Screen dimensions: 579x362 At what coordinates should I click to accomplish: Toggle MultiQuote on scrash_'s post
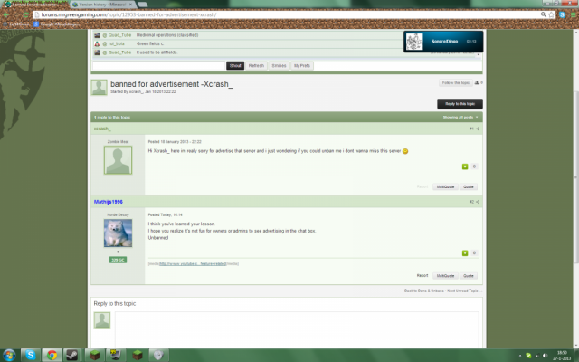pyautogui.click(x=444, y=186)
